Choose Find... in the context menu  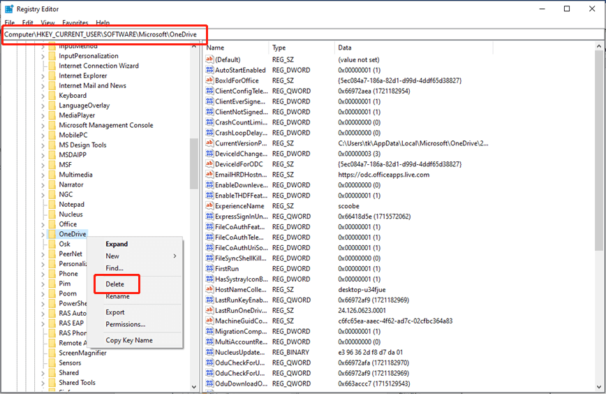click(114, 268)
